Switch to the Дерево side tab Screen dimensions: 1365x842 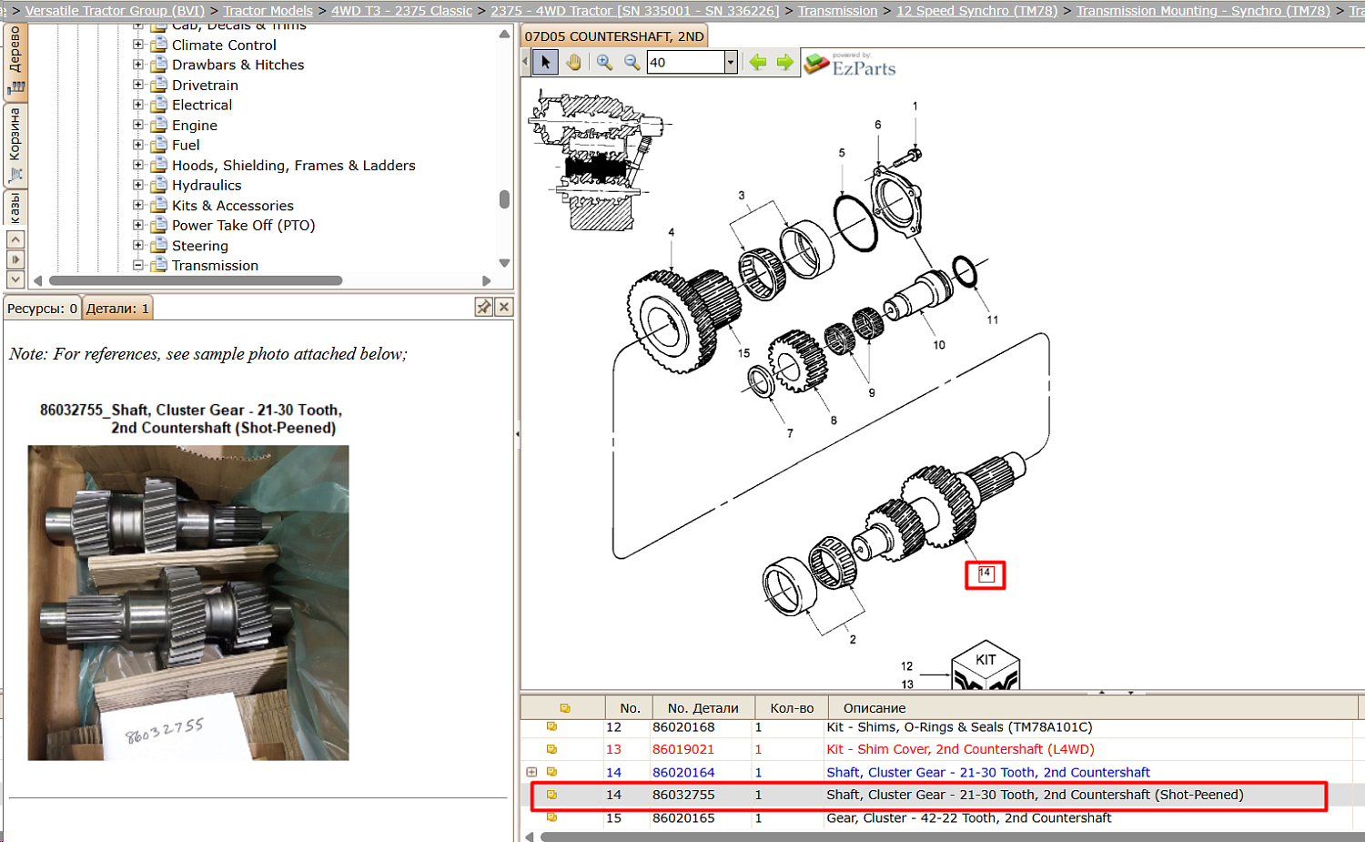pos(15,60)
